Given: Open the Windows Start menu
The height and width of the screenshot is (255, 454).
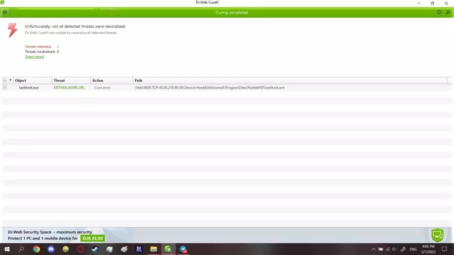Looking at the screenshot, I should coord(7,249).
